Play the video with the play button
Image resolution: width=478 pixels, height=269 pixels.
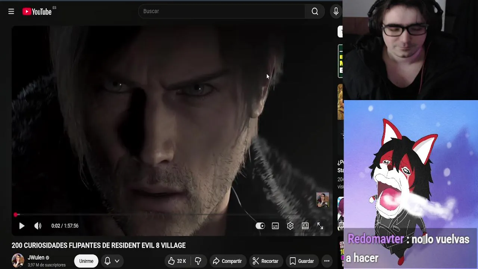22,226
